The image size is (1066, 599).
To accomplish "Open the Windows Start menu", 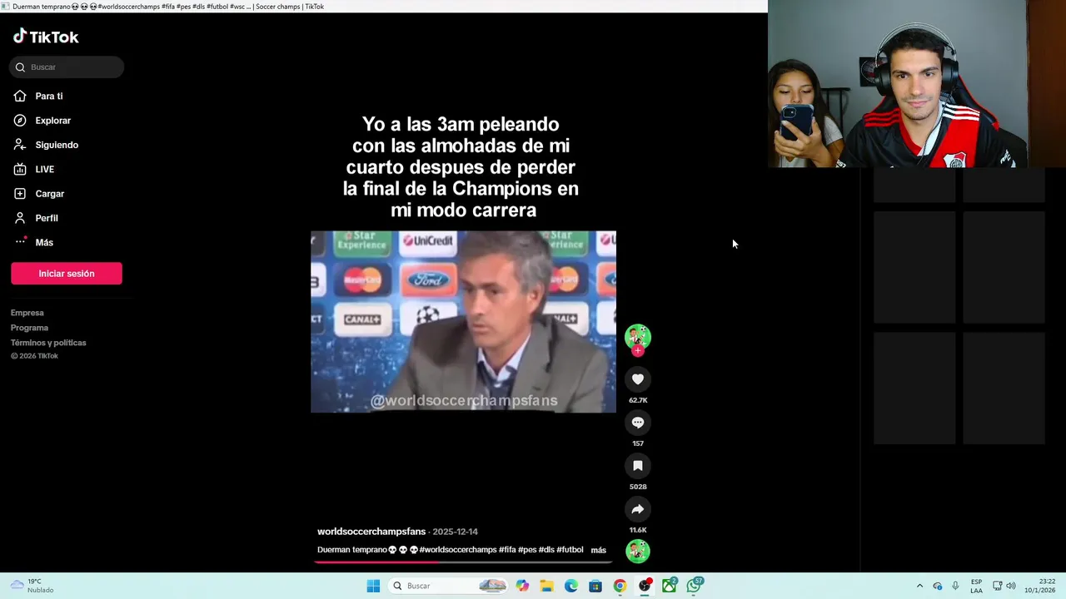I will pyautogui.click(x=373, y=586).
